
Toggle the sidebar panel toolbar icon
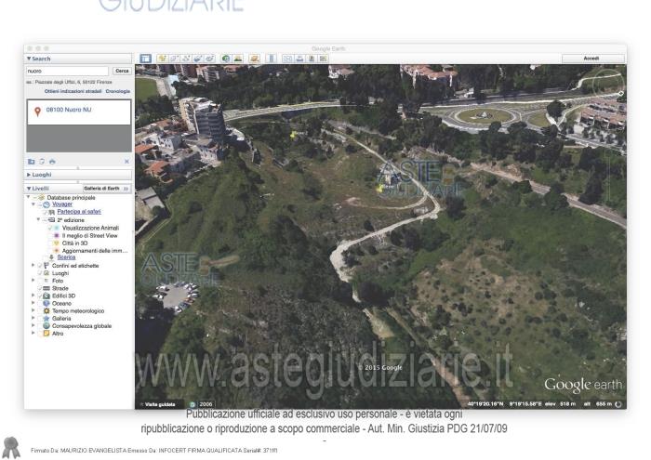[x=145, y=59]
